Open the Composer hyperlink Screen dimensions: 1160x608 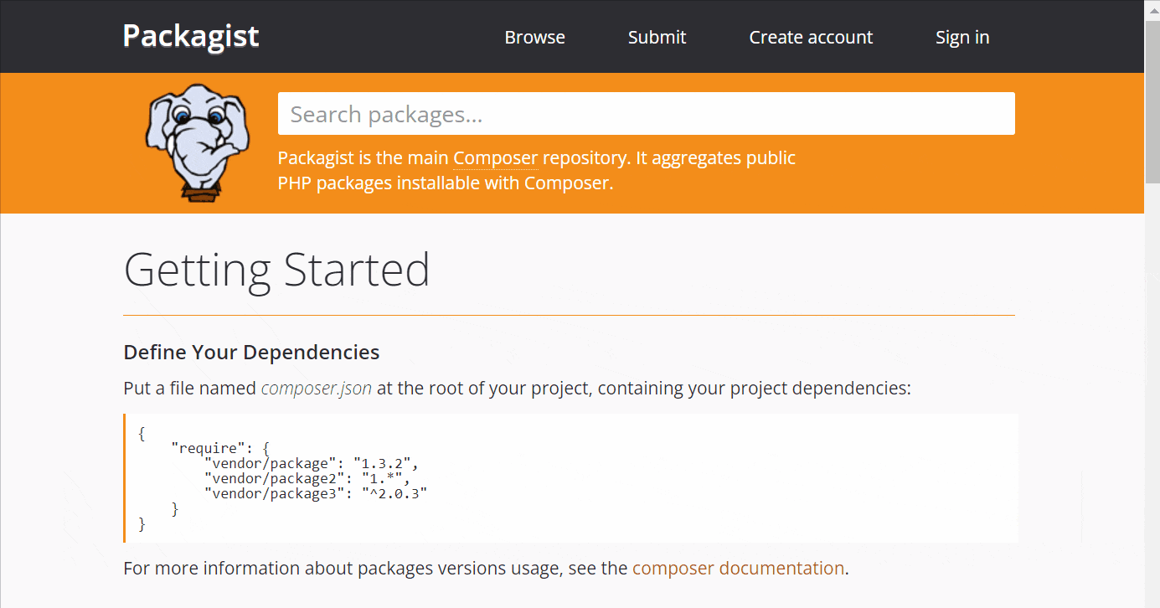click(495, 157)
